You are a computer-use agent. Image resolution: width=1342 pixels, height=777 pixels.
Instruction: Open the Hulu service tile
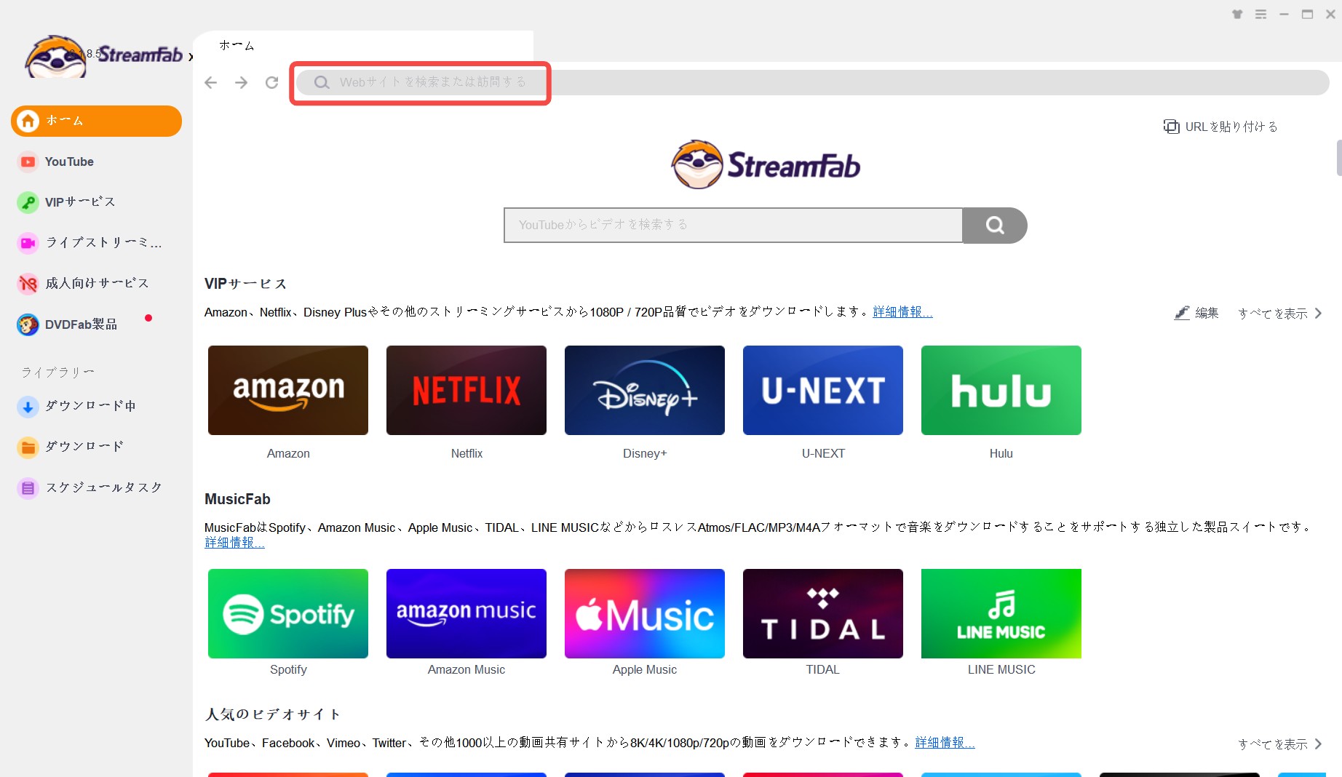pos(1001,390)
